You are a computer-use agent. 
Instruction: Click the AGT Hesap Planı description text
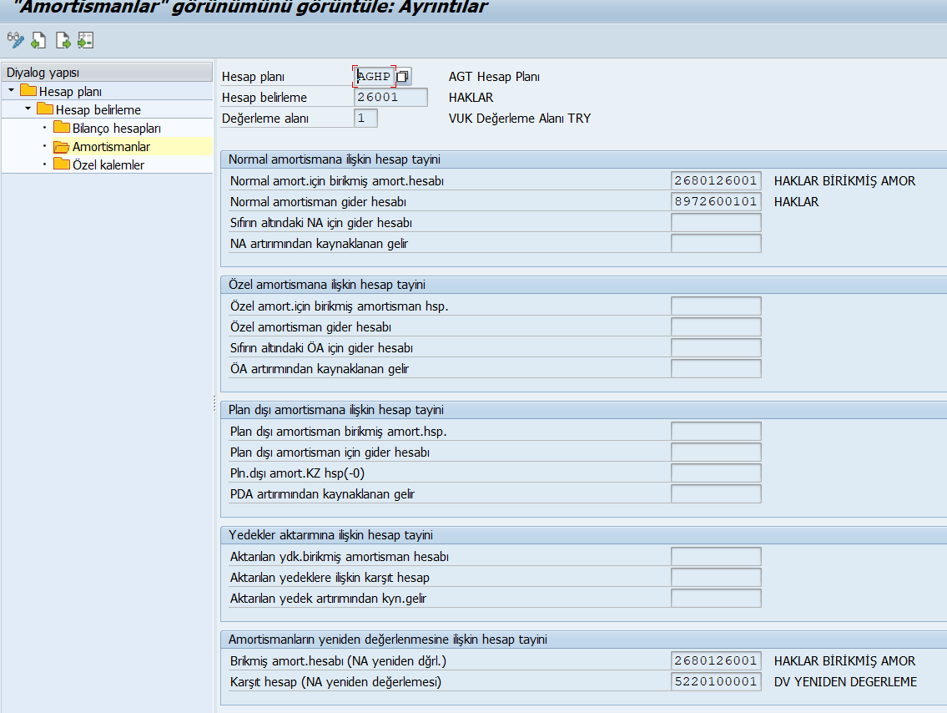(x=494, y=76)
